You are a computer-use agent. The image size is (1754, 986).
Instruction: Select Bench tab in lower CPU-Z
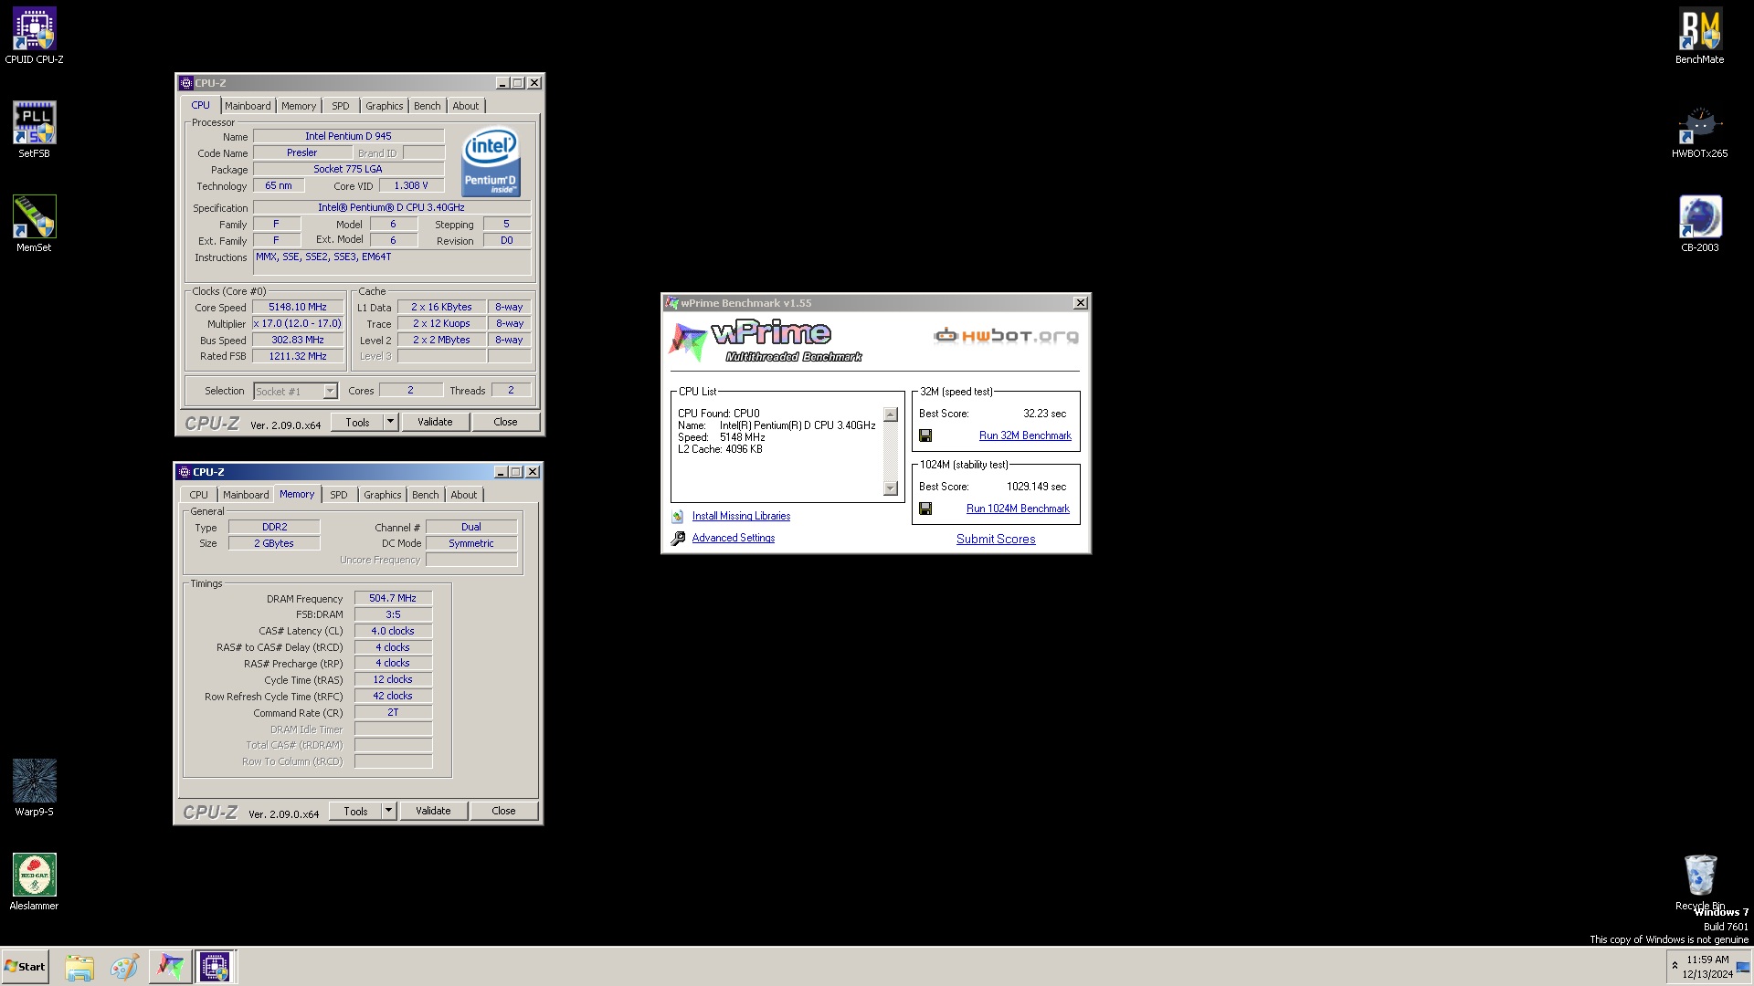coord(425,495)
